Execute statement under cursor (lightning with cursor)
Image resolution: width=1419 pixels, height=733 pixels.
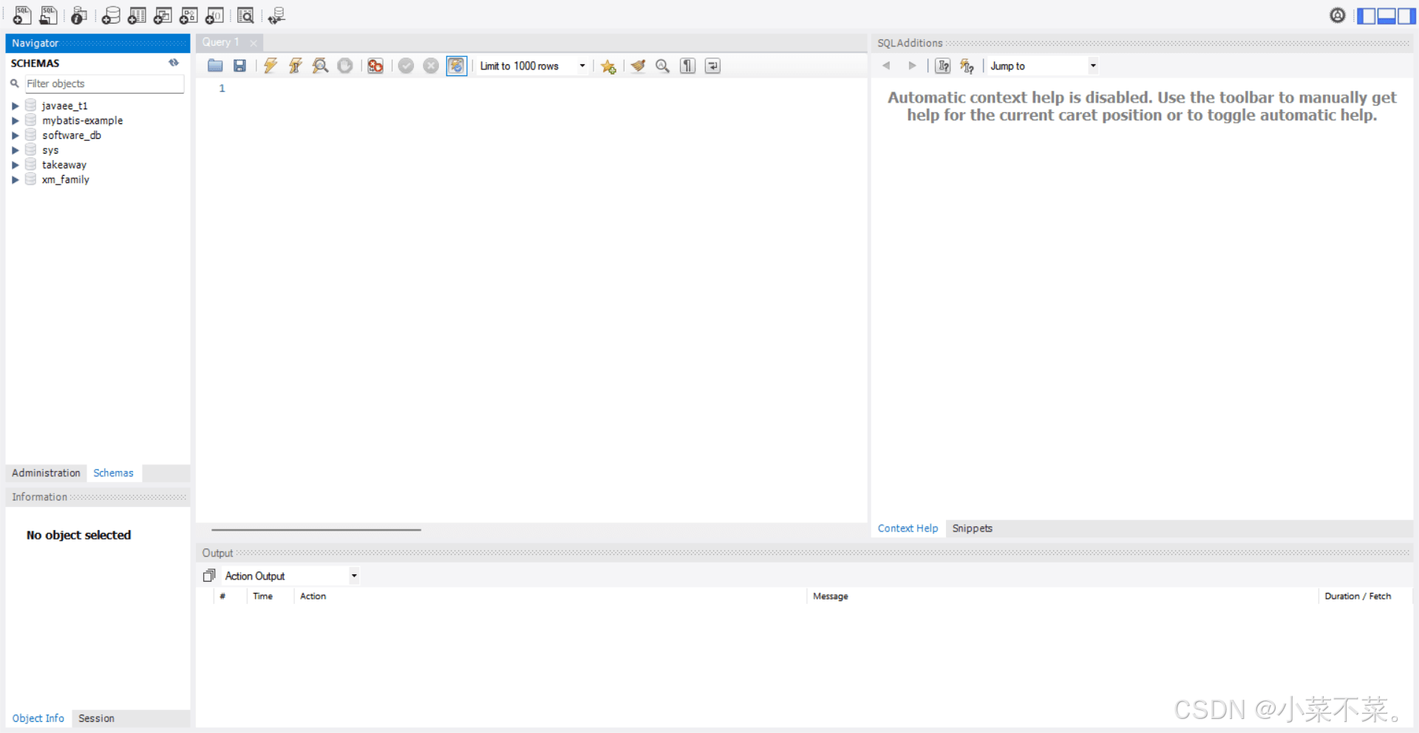point(296,66)
